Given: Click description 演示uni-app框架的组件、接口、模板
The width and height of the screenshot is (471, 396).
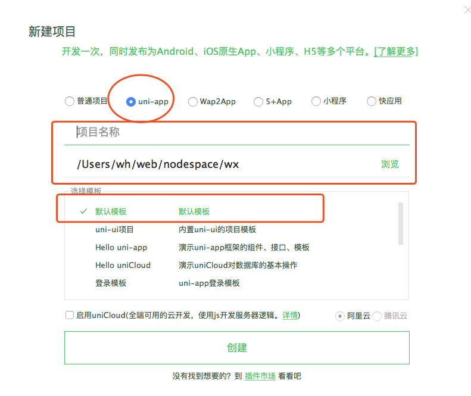Looking at the screenshot, I should point(244,247).
